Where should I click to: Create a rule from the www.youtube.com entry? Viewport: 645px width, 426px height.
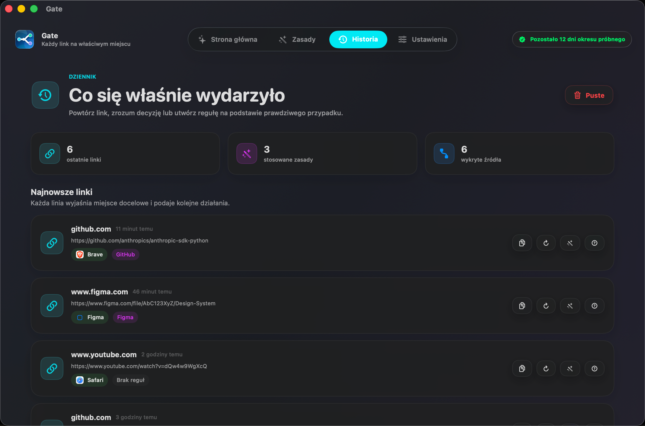point(570,368)
